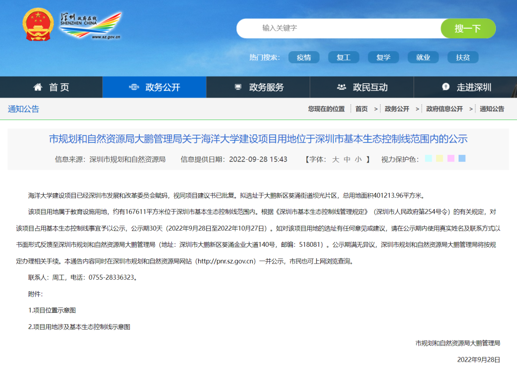Set font size to 中
This screenshot has width=517, height=374.
tap(347, 159)
